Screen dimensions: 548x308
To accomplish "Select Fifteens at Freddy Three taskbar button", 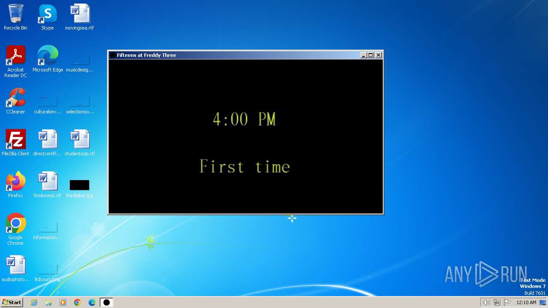I will (107, 302).
